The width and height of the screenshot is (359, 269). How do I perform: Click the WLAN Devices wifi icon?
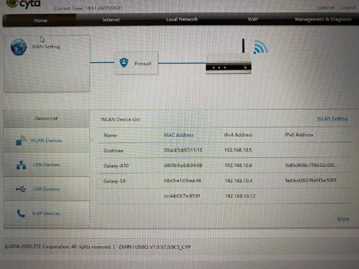[22, 141]
